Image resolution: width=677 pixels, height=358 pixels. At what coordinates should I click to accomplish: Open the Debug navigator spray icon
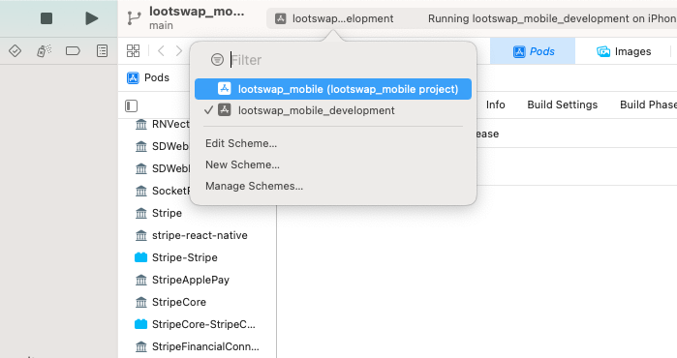pyautogui.click(x=44, y=51)
